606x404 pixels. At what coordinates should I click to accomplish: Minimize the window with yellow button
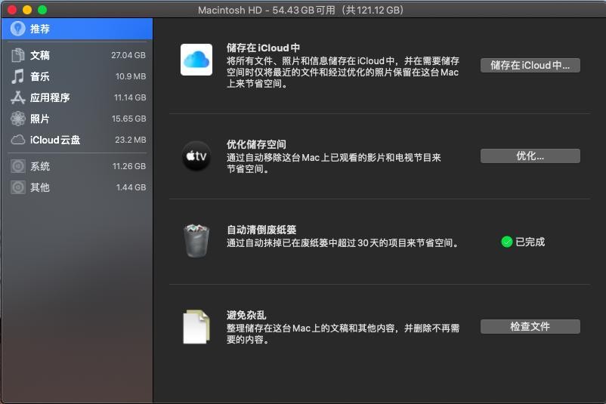[27, 10]
